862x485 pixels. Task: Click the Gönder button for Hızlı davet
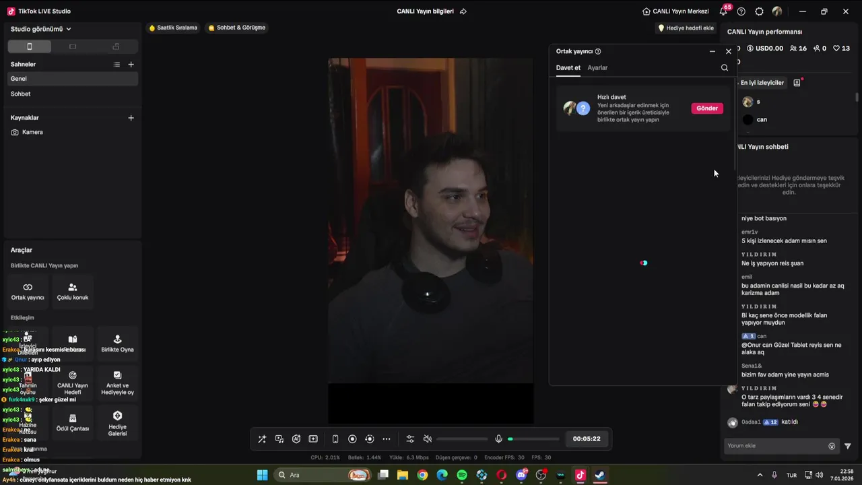coord(707,108)
